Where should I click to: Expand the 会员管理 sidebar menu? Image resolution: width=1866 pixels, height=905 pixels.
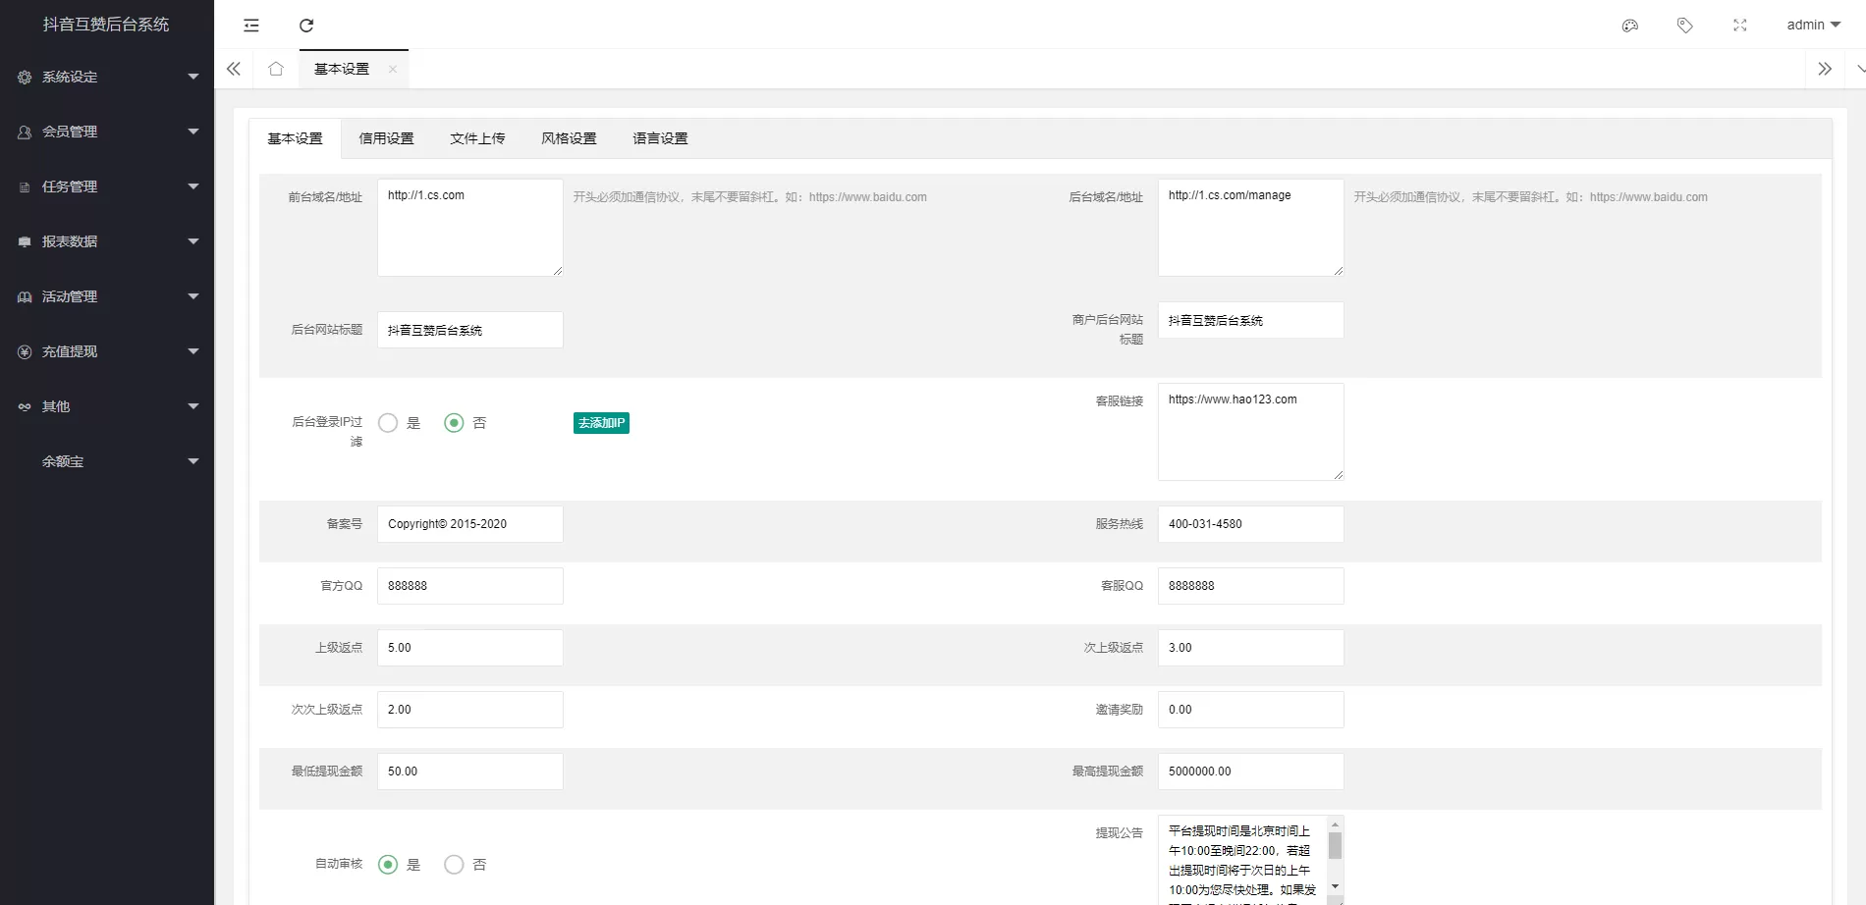(x=106, y=132)
